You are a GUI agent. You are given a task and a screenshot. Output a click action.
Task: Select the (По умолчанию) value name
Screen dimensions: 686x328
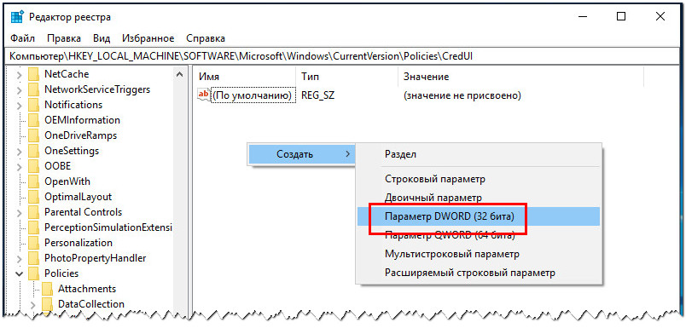(x=252, y=95)
